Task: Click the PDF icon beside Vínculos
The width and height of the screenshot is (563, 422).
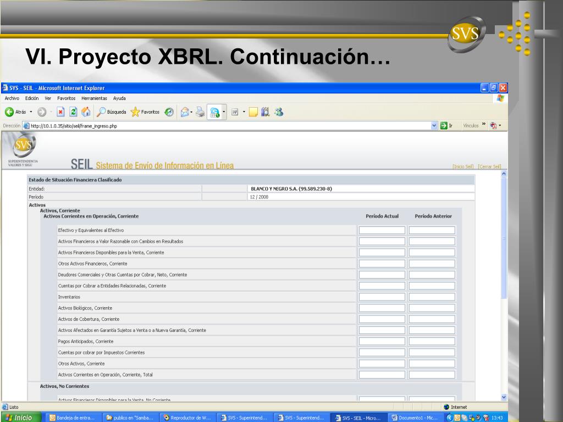Action: [493, 126]
